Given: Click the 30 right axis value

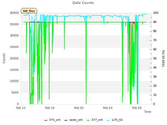Looking at the screenshot, I should [155, 77].
